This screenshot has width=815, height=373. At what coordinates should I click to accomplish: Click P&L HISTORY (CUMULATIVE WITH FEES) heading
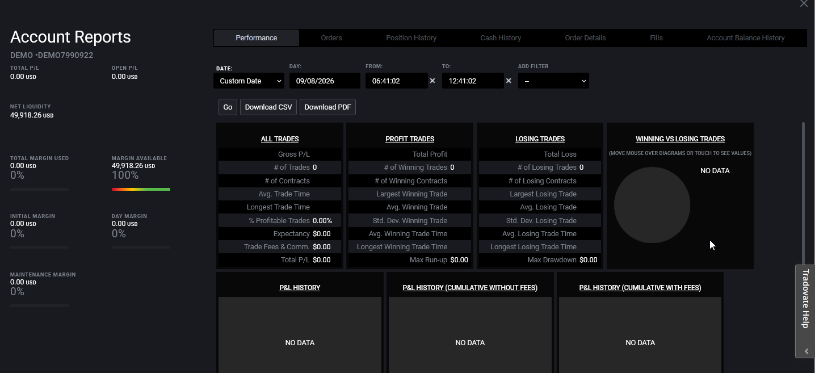(x=640, y=288)
